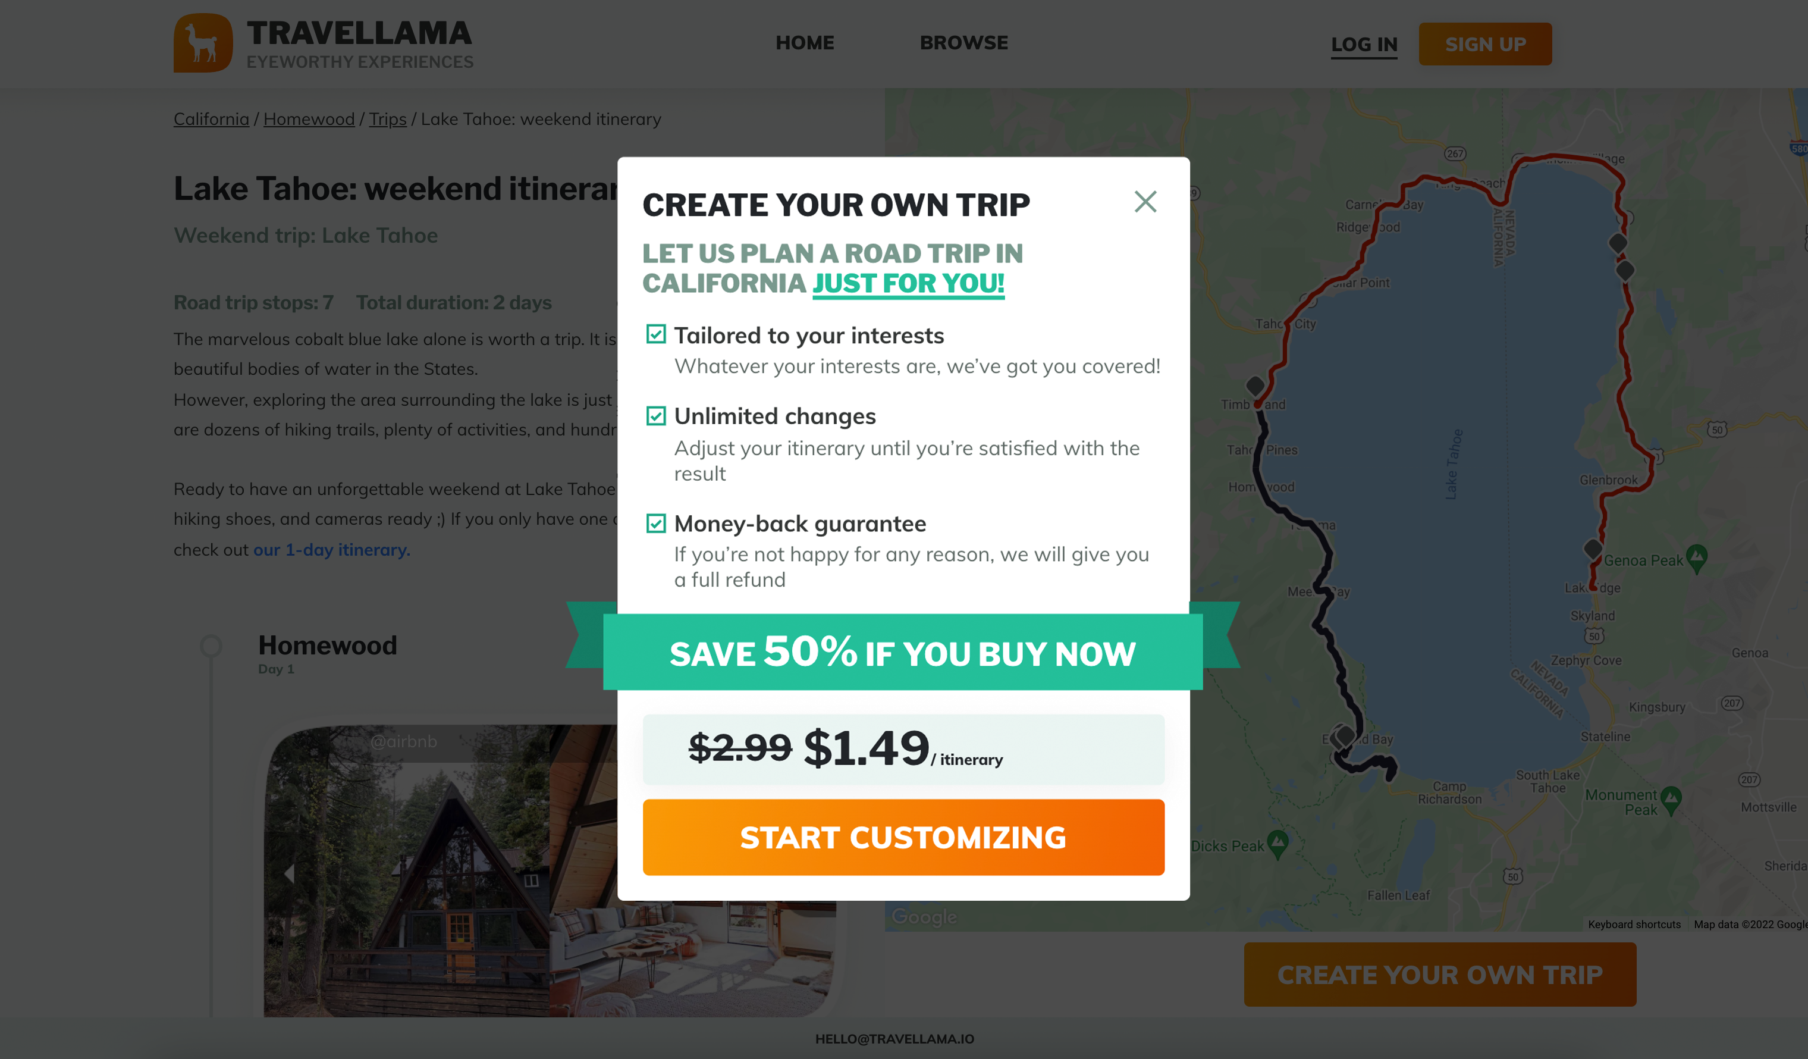Image resolution: width=1808 pixels, height=1059 pixels.
Task: Click the previous photo arrow on cabin image
Action: tap(289, 873)
